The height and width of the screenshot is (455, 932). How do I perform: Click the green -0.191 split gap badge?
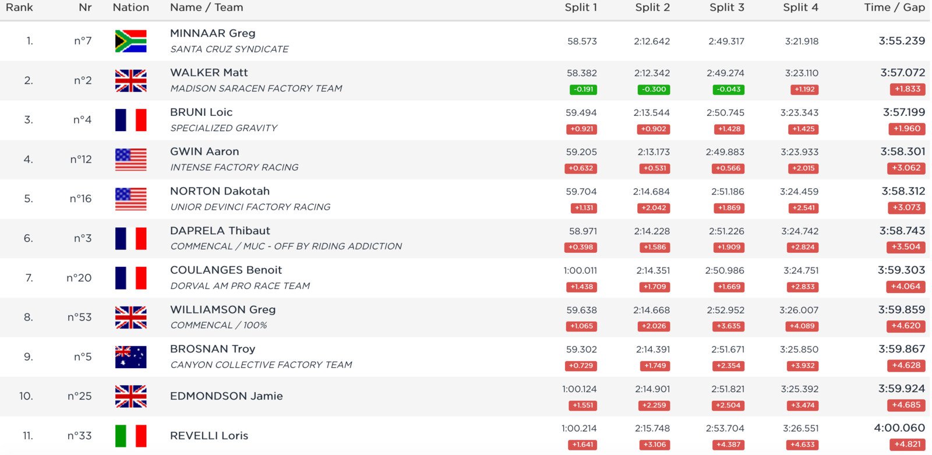583,90
